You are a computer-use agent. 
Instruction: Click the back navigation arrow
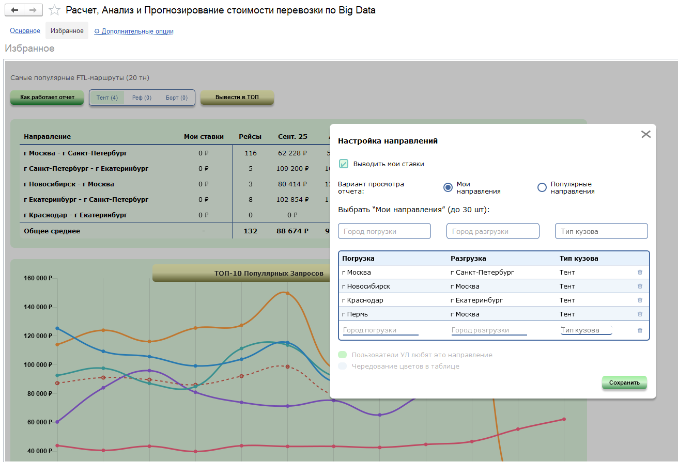pyautogui.click(x=15, y=10)
